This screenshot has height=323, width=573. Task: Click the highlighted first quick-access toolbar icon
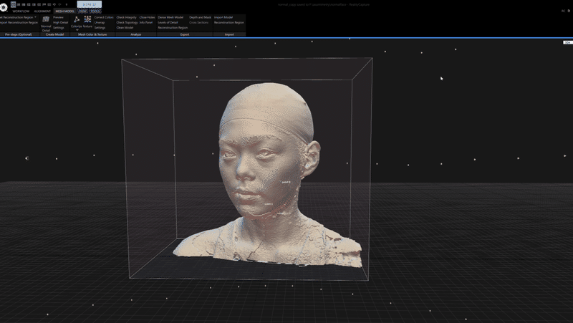(x=13, y=4)
